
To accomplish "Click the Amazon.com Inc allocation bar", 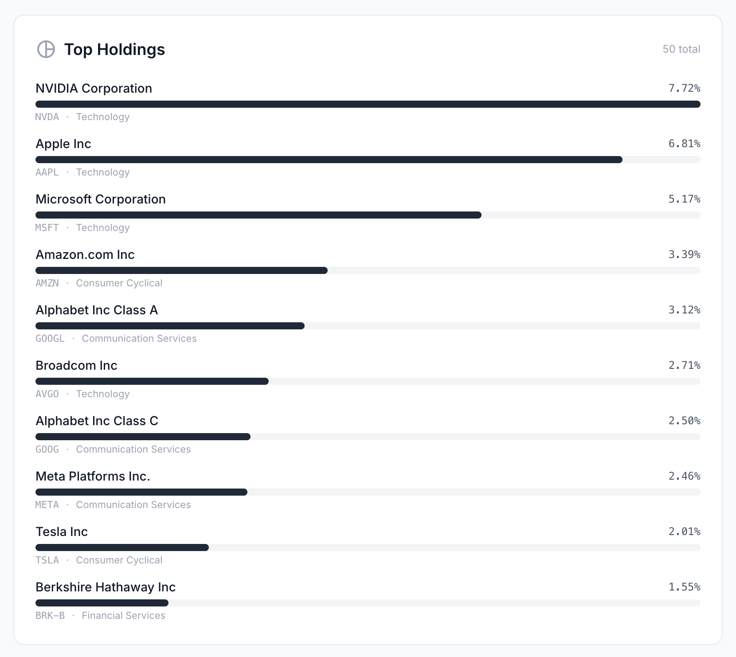I will point(181,270).
